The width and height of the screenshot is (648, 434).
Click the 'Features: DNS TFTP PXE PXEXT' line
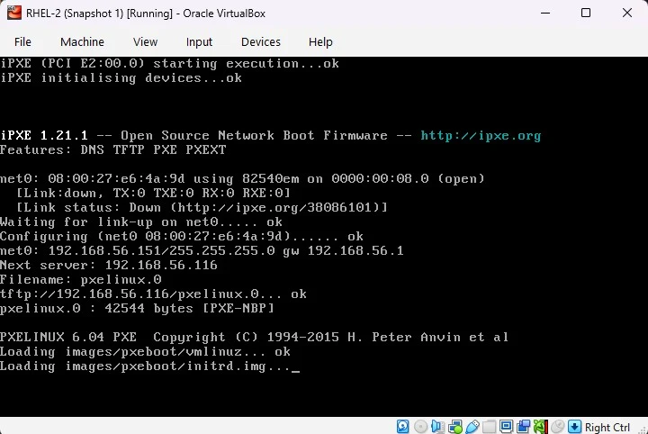click(x=112, y=149)
